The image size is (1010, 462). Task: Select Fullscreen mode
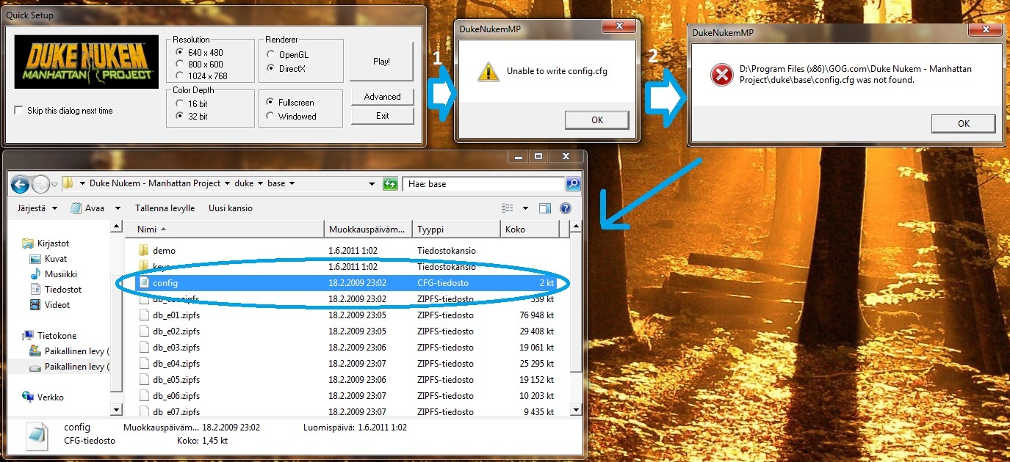point(271,103)
